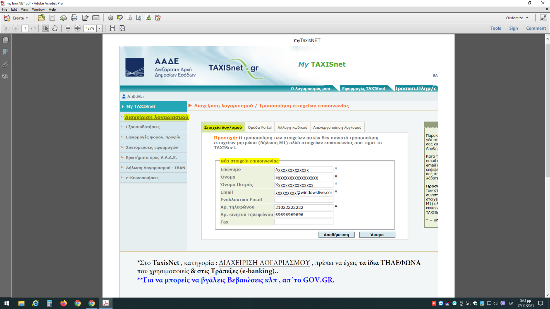Open Calculator from the taskbar
This screenshot has height=309, width=550.
49,303
